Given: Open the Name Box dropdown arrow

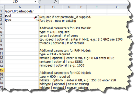Looking at the screenshot, I should tap(35, 1).
